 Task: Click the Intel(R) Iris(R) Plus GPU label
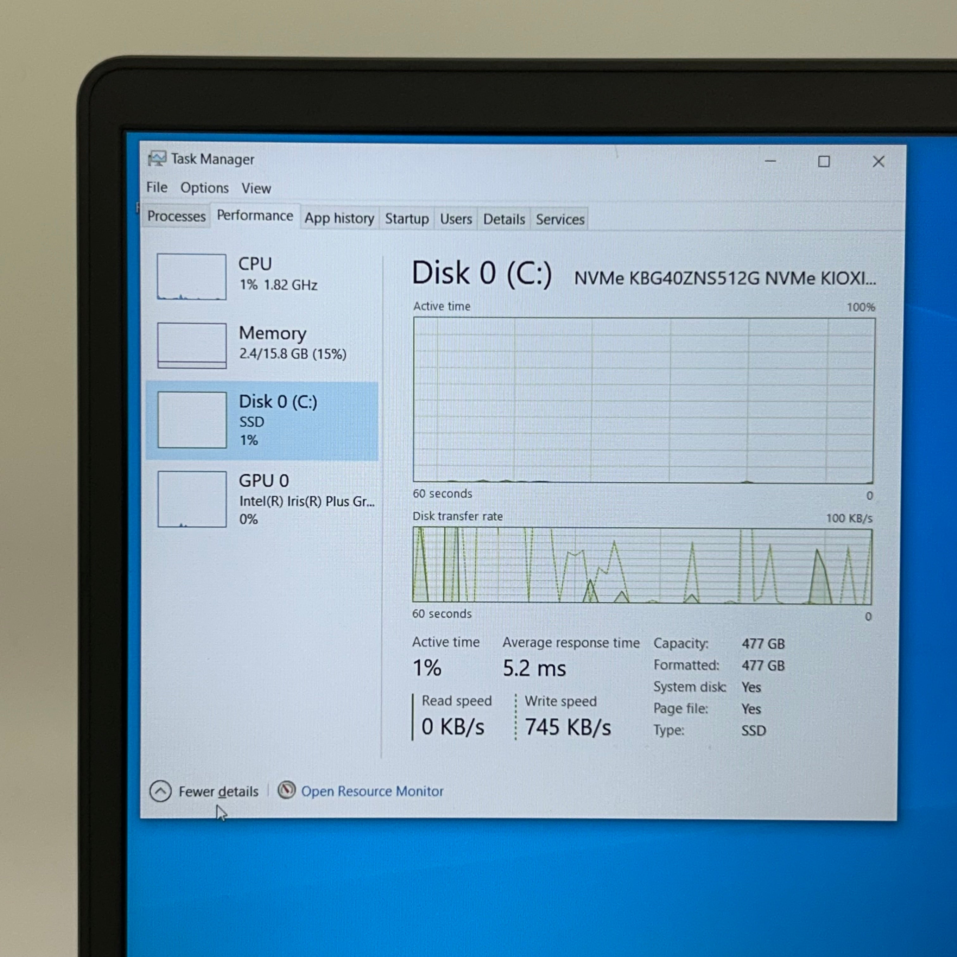pos(307,501)
